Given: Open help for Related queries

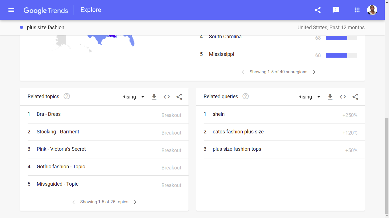Looking at the screenshot, I should [x=245, y=96].
